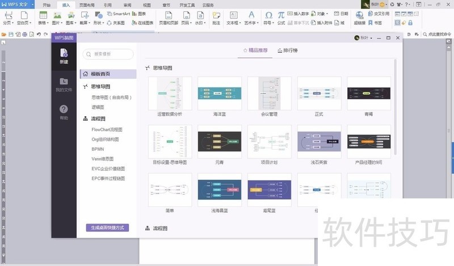The height and width of the screenshot is (266, 454).
Task: Switch to the 排行榜 tab
Action: pyautogui.click(x=288, y=50)
